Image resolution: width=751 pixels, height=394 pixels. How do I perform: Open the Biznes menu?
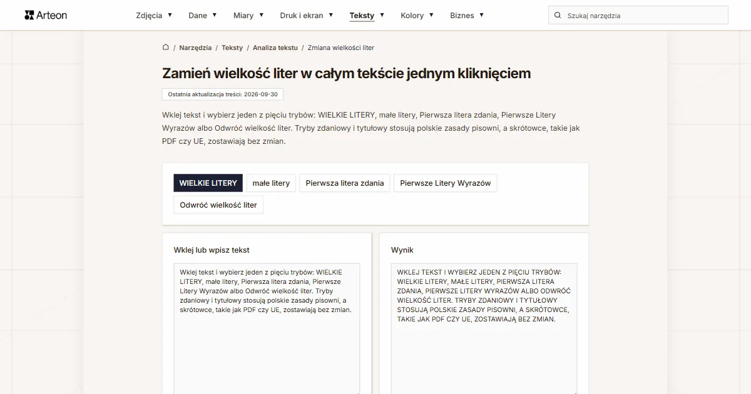click(x=462, y=16)
